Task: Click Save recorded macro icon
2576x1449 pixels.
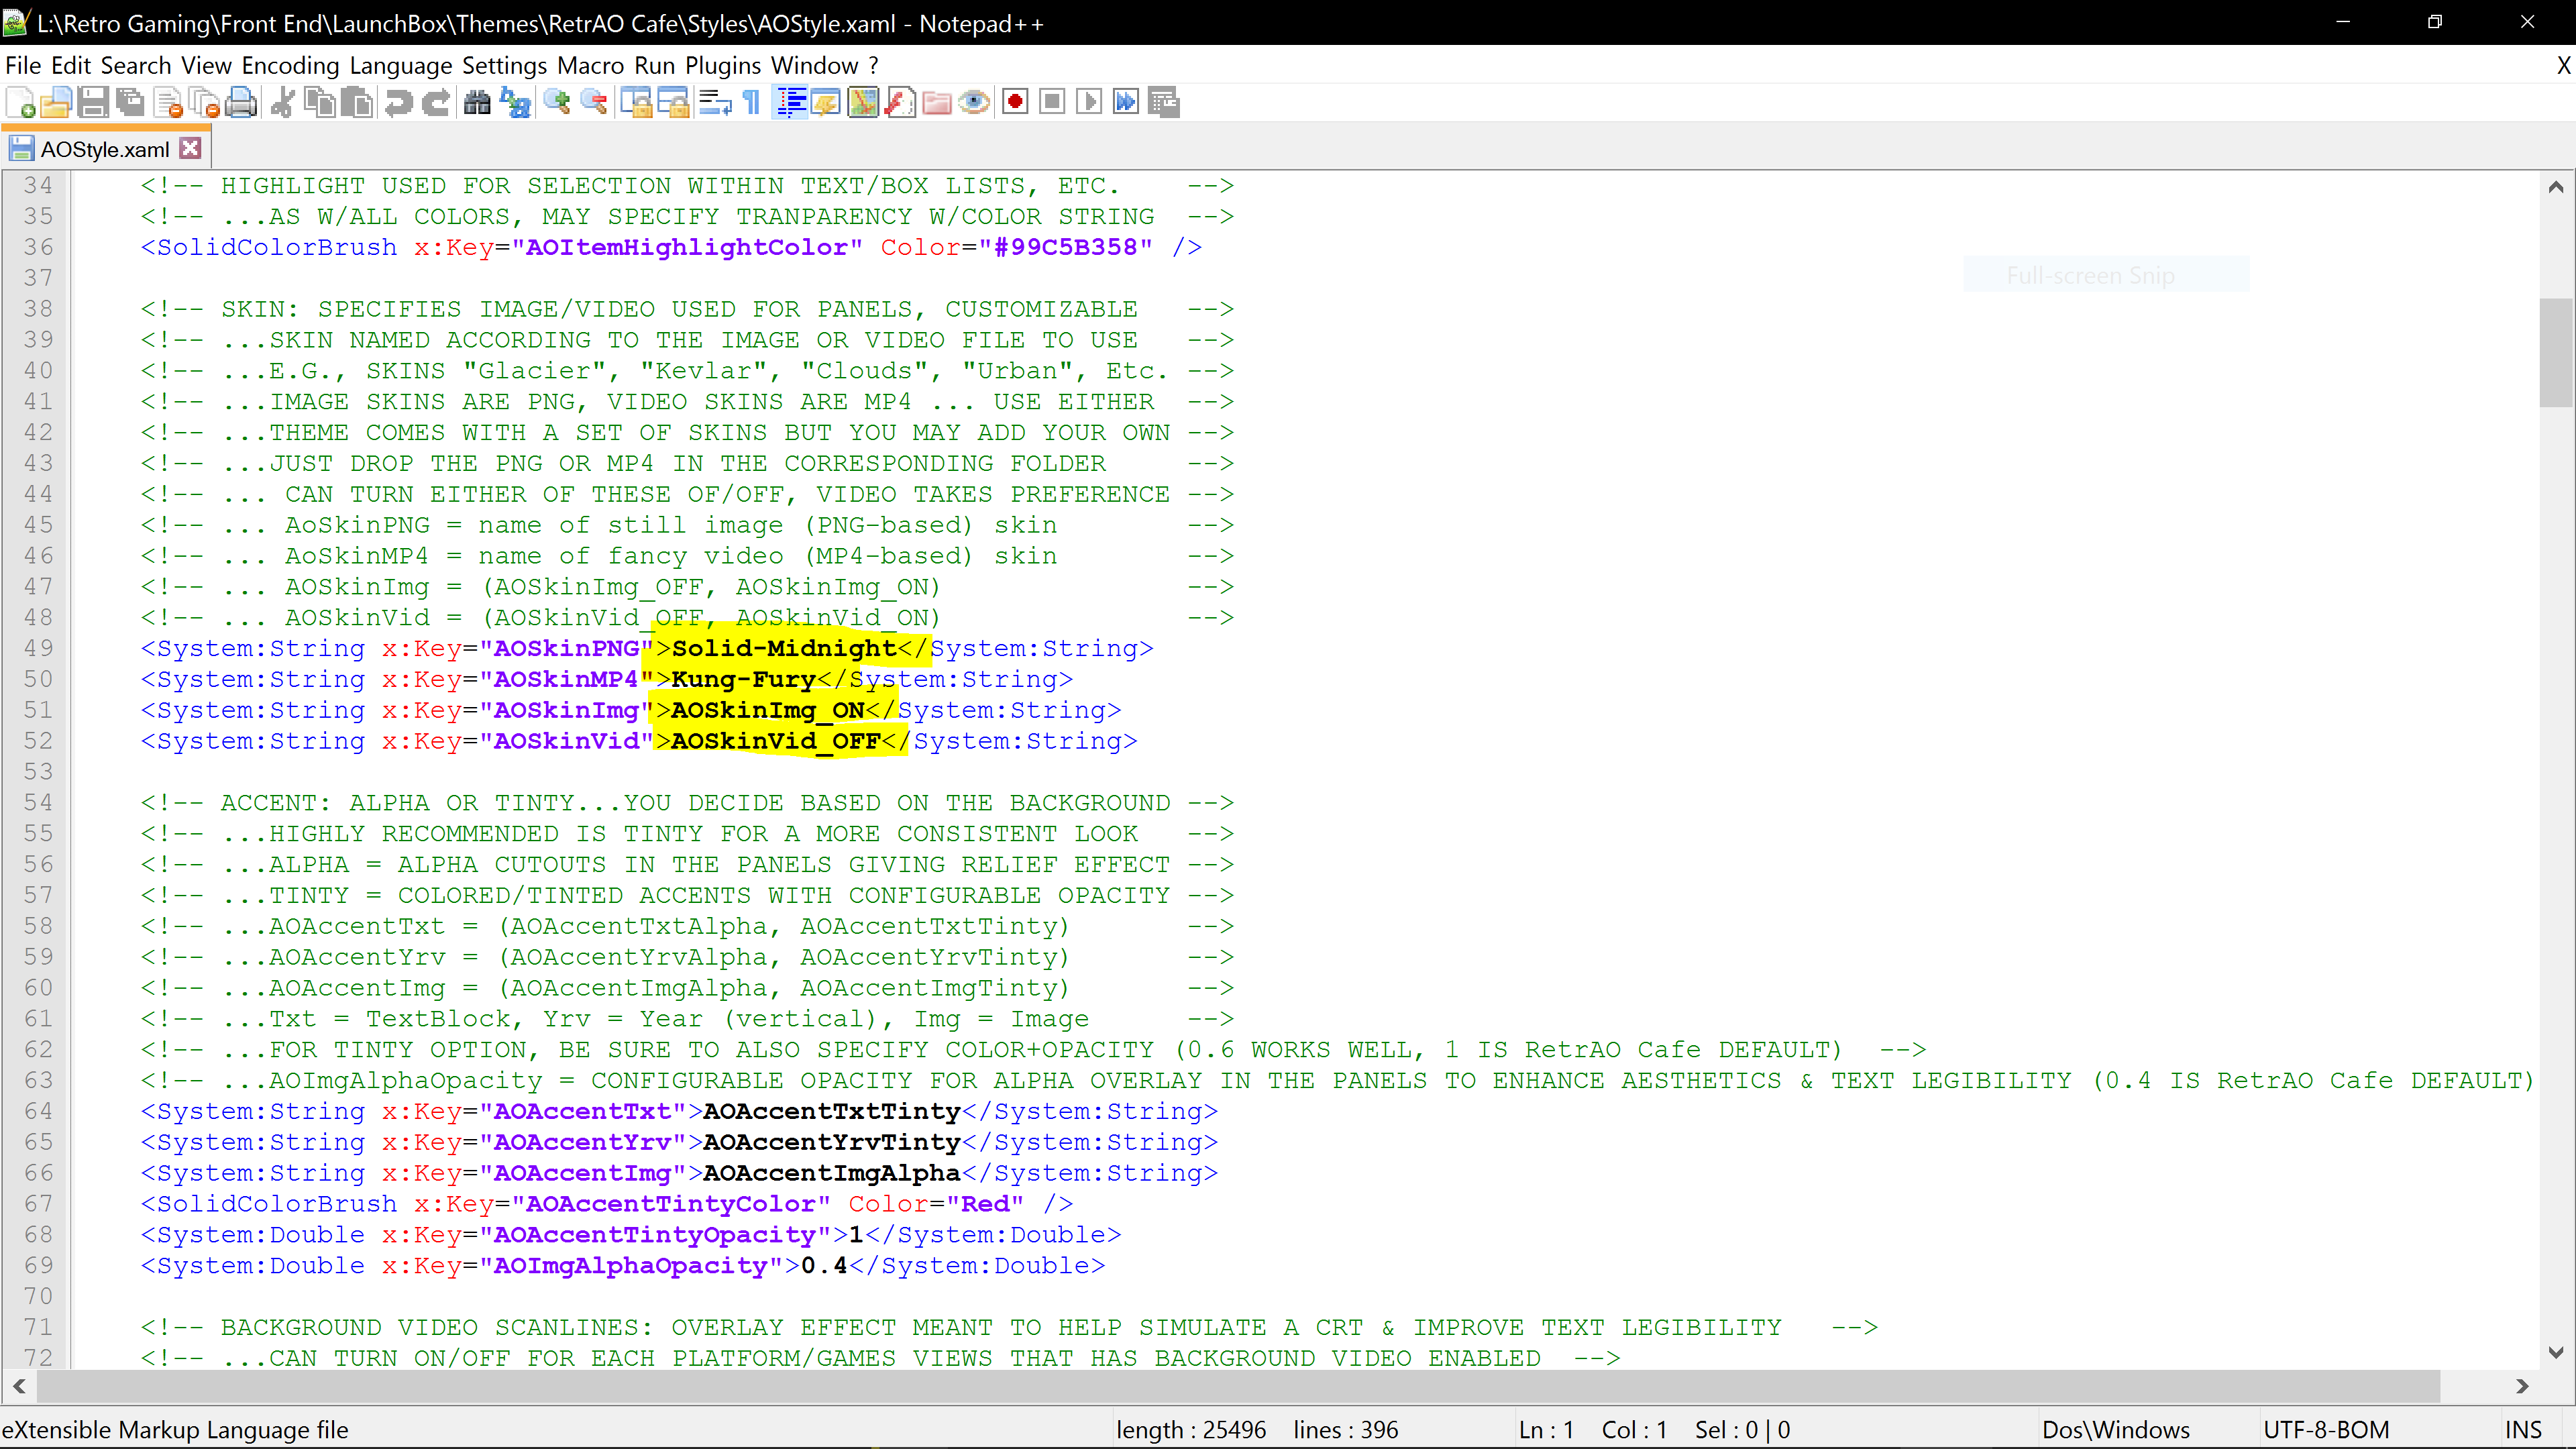Action: pyautogui.click(x=1164, y=102)
